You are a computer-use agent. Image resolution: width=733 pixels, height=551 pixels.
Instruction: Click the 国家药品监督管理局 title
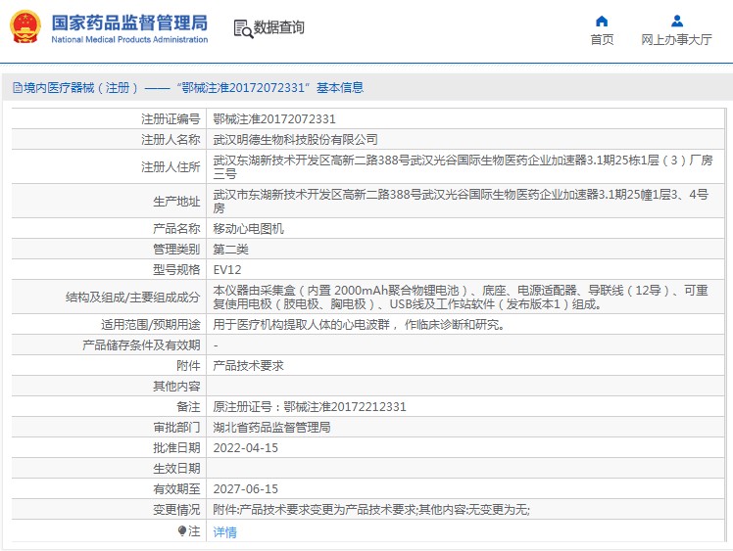(129, 23)
